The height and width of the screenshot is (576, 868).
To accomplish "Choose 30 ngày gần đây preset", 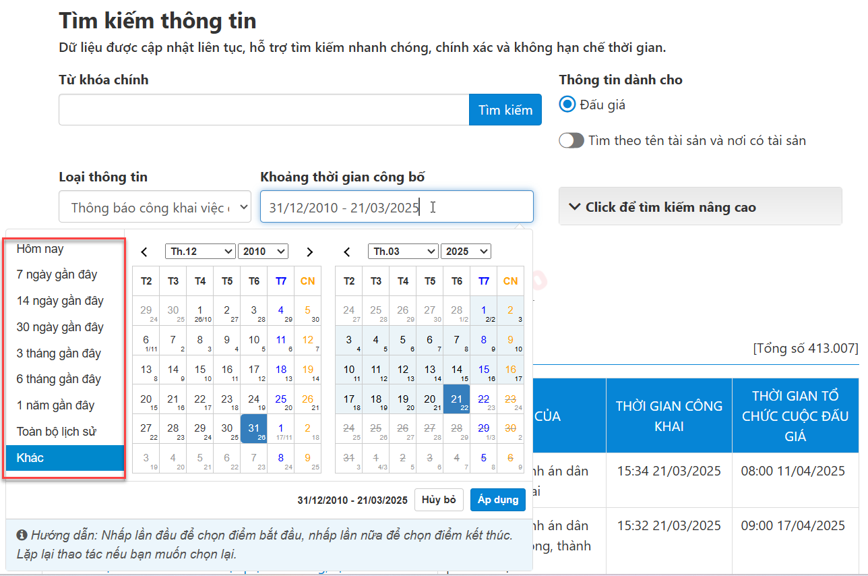I will pos(65,327).
